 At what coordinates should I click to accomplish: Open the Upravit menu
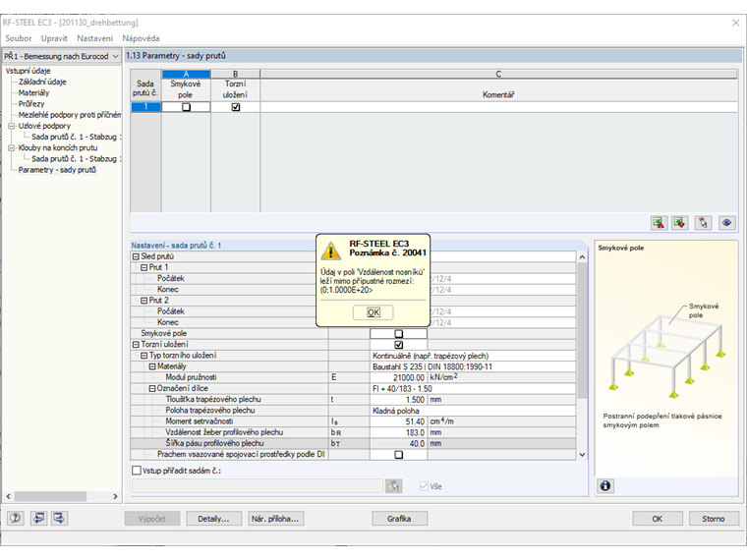pyautogui.click(x=54, y=38)
